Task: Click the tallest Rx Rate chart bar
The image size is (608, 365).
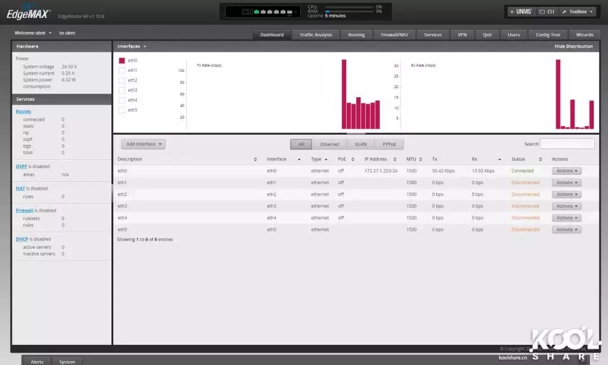Action: click(558, 94)
